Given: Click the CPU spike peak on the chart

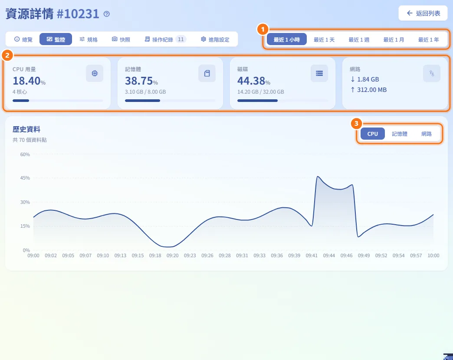Looking at the screenshot, I should click(318, 177).
